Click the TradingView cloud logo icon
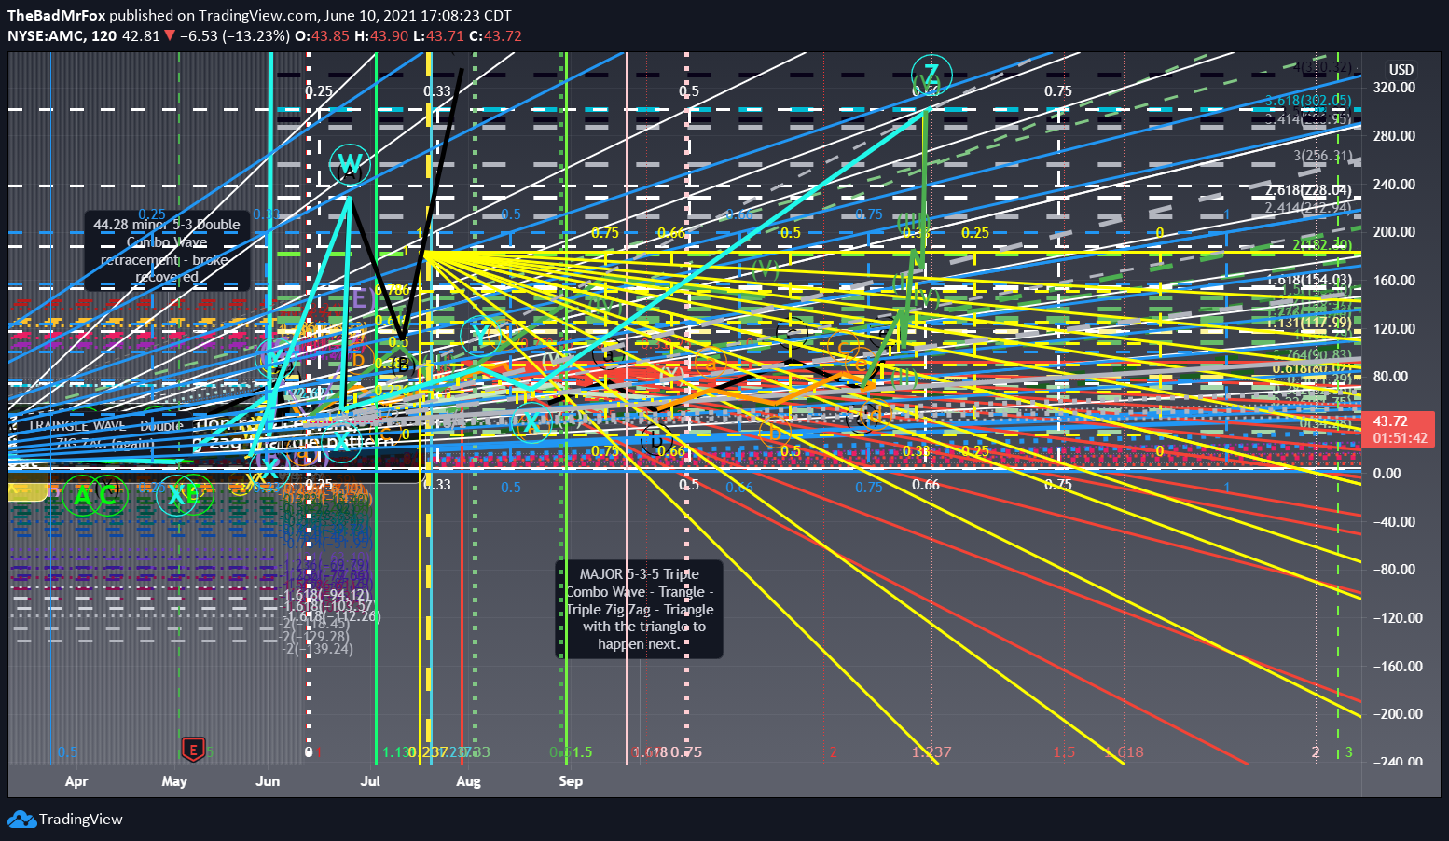The image size is (1449, 841). (21, 820)
